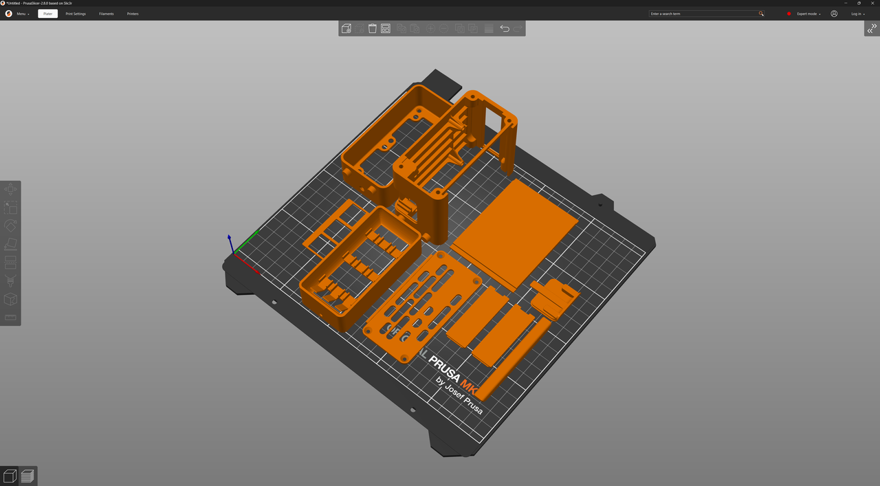The image size is (880, 486).
Task: Expand the collapsed right sidebar arrows
Action: (x=872, y=28)
